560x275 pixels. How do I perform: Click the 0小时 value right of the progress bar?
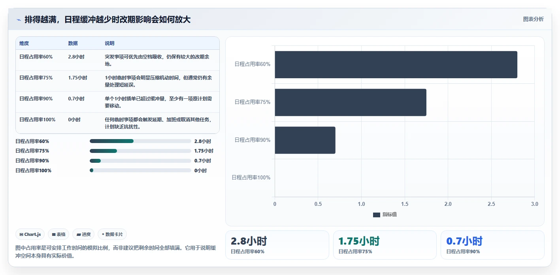pos(200,171)
